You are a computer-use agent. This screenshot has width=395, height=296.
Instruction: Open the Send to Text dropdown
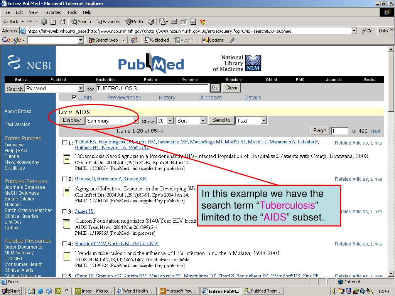[251, 121]
